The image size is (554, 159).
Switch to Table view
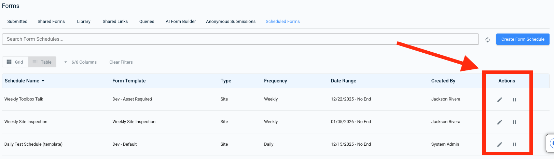click(x=42, y=62)
